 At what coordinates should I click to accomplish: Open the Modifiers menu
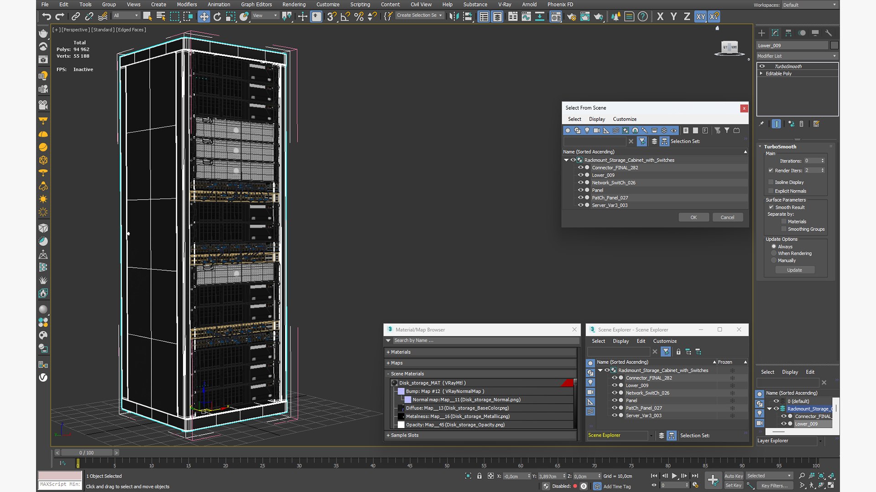click(187, 5)
